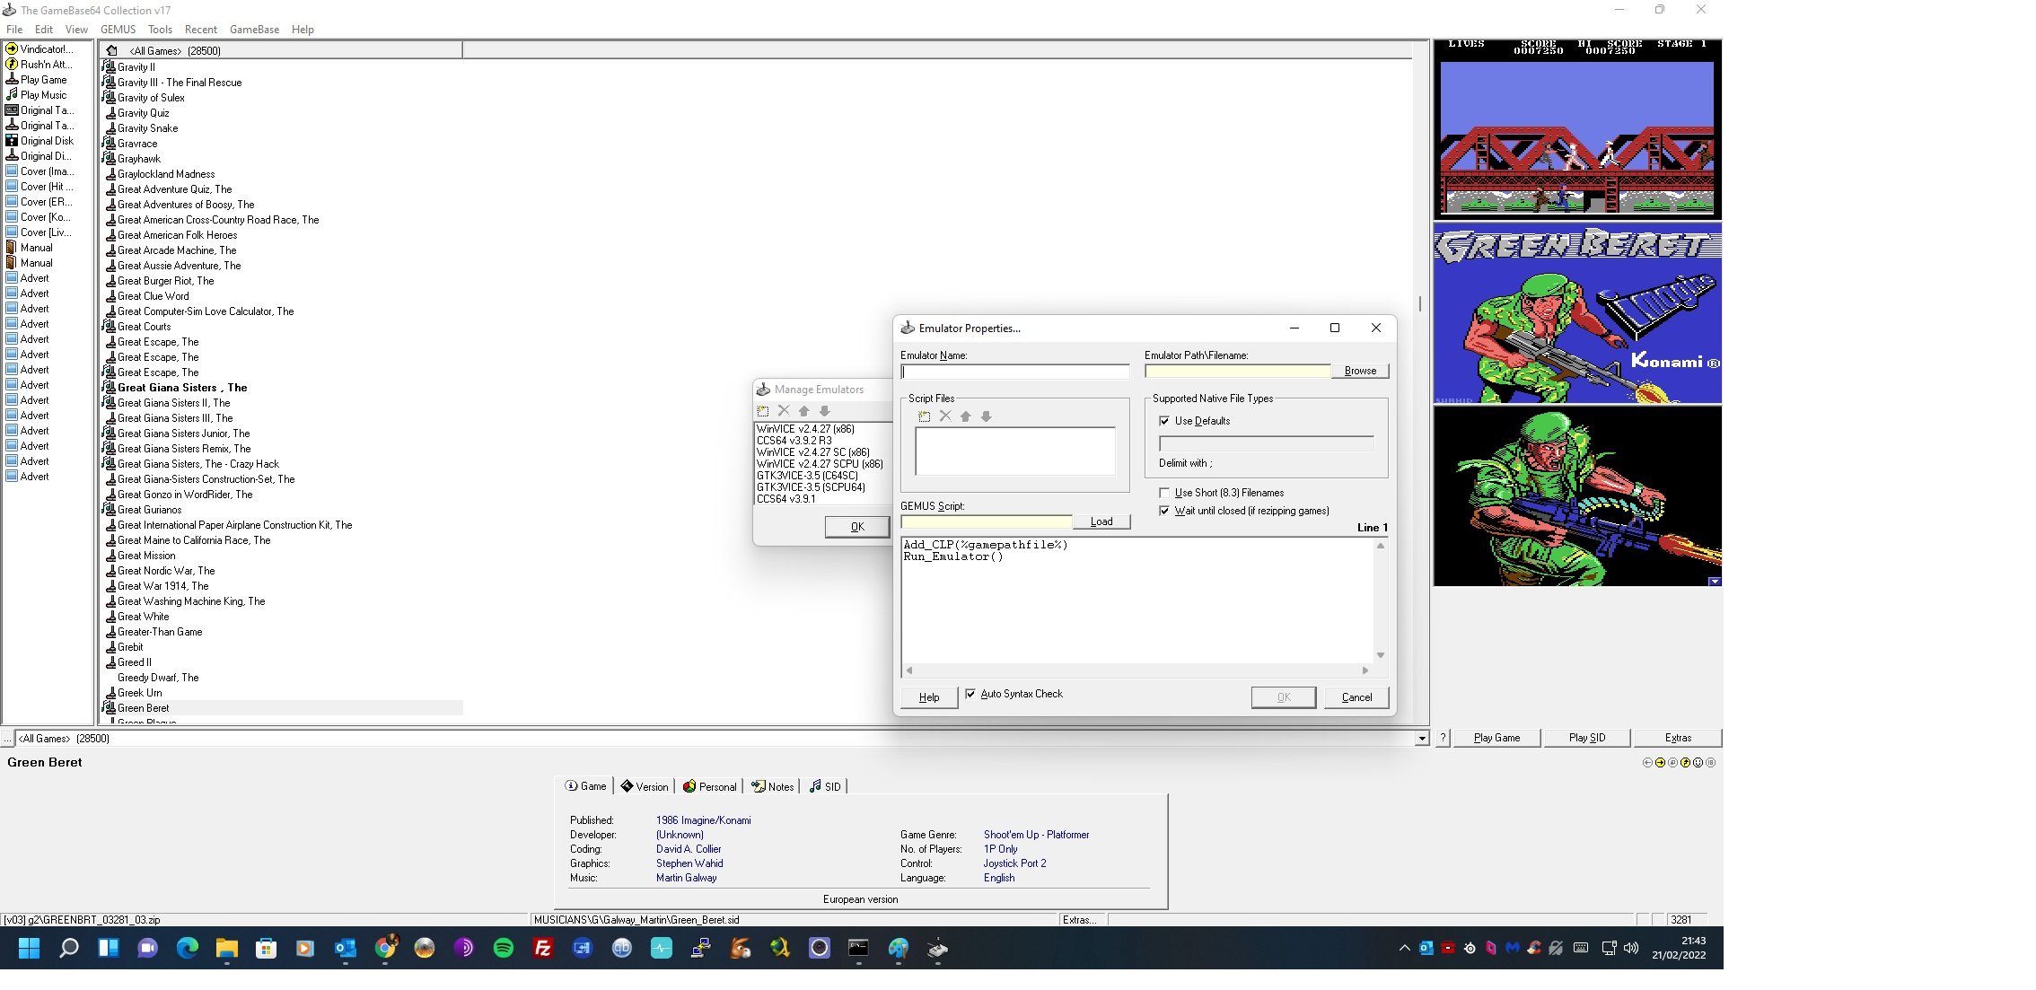Click the home icon beside <All Games> header

[112, 51]
